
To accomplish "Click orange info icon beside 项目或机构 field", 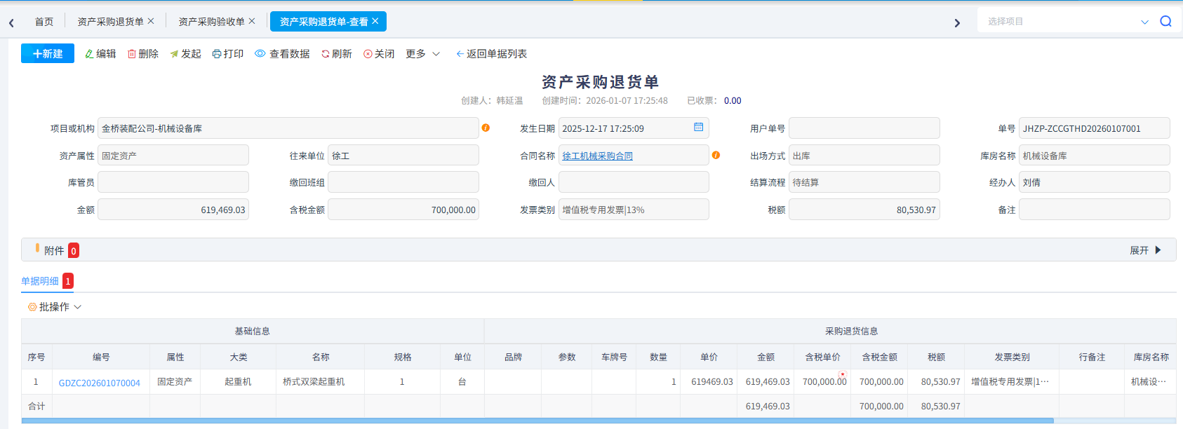I will click(x=486, y=128).
